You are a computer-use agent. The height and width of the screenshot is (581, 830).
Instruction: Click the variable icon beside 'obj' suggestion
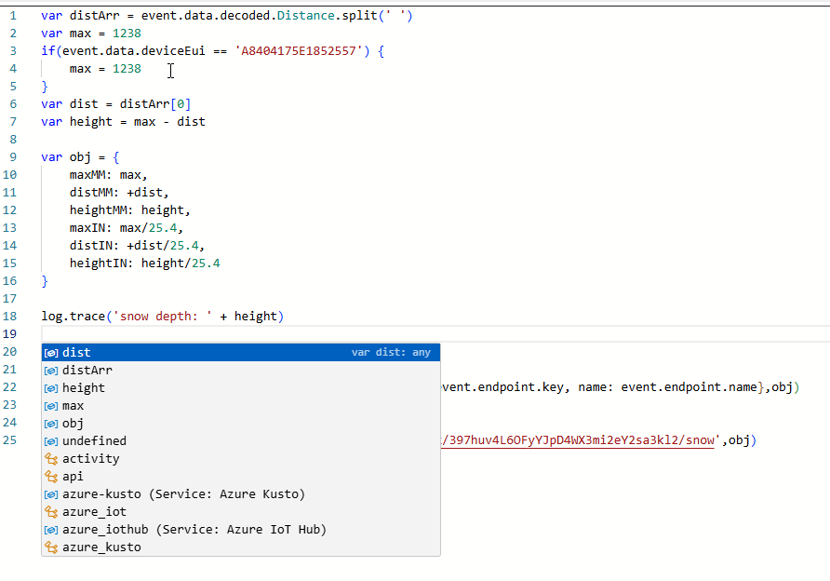point(51,424)
